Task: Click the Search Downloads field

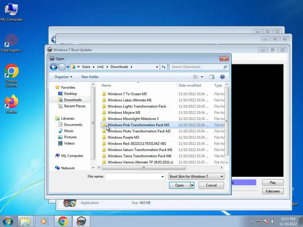Action: pos(199,67)
